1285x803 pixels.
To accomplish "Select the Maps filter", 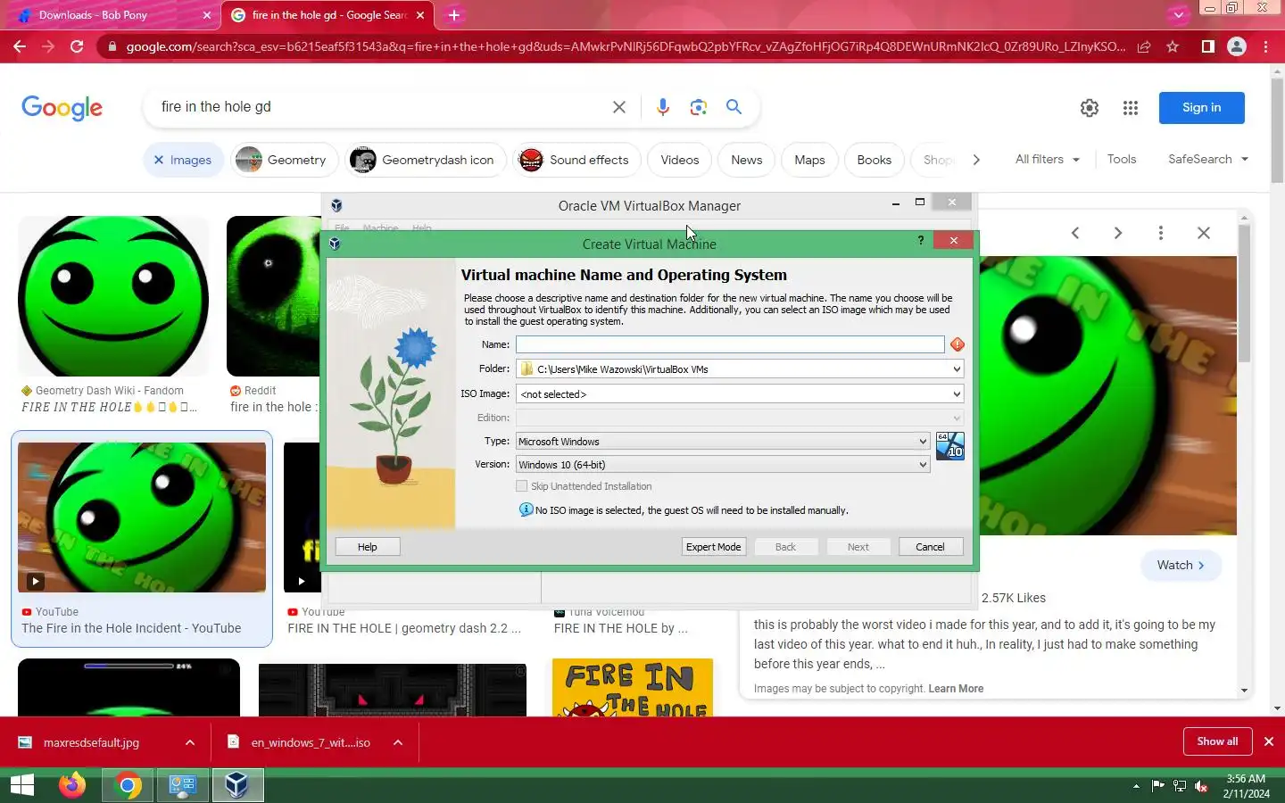I will pos(809,160).
